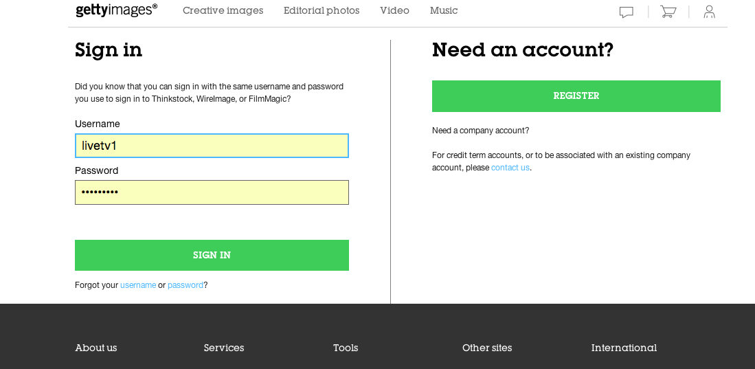
Task: Focus the Username input field
Action: click(x=212, y=146)
